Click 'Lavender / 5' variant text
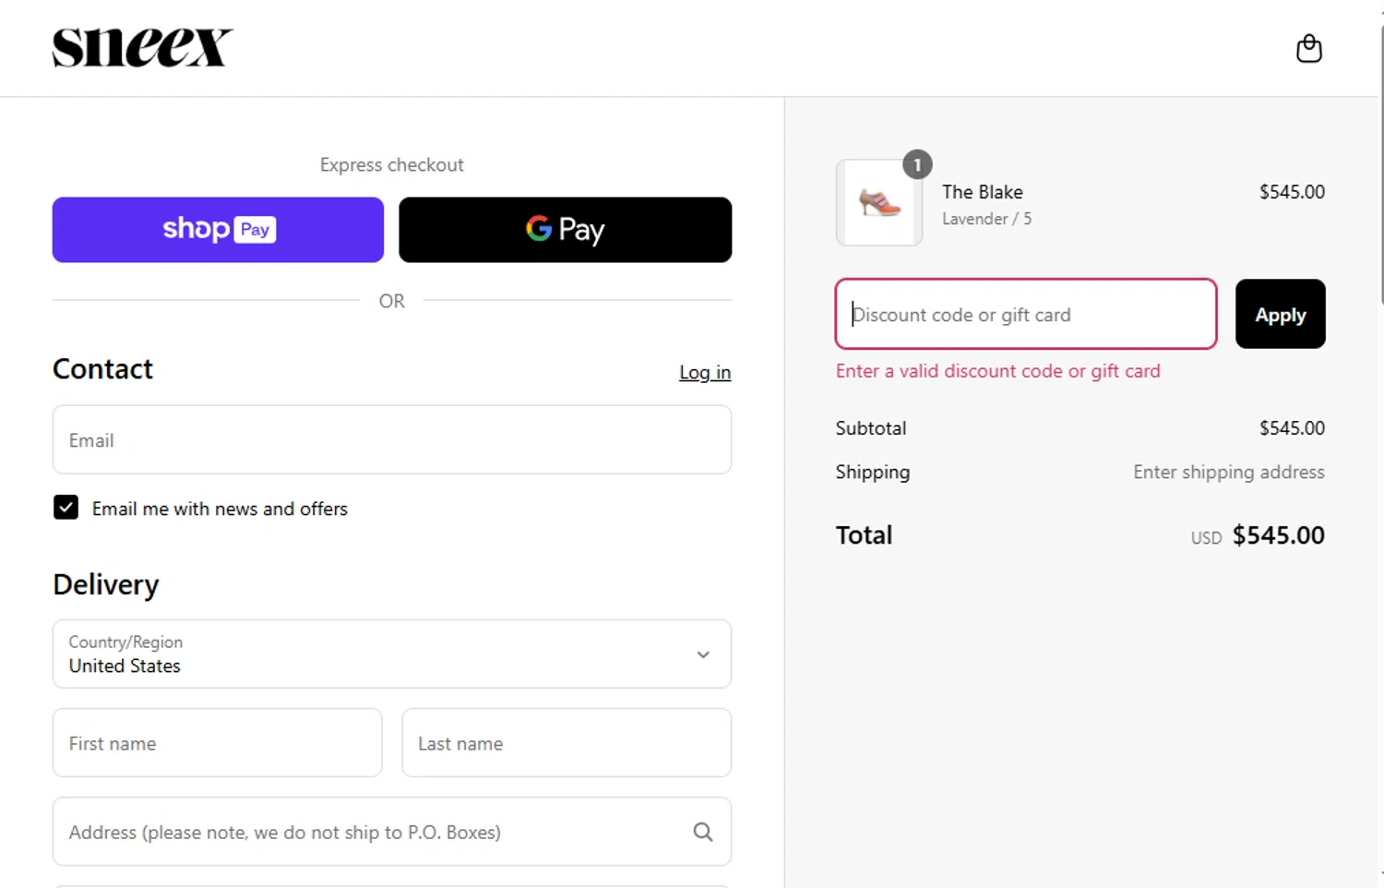The height and width of the screenshot is (888, 1384). tap(986, 219)
